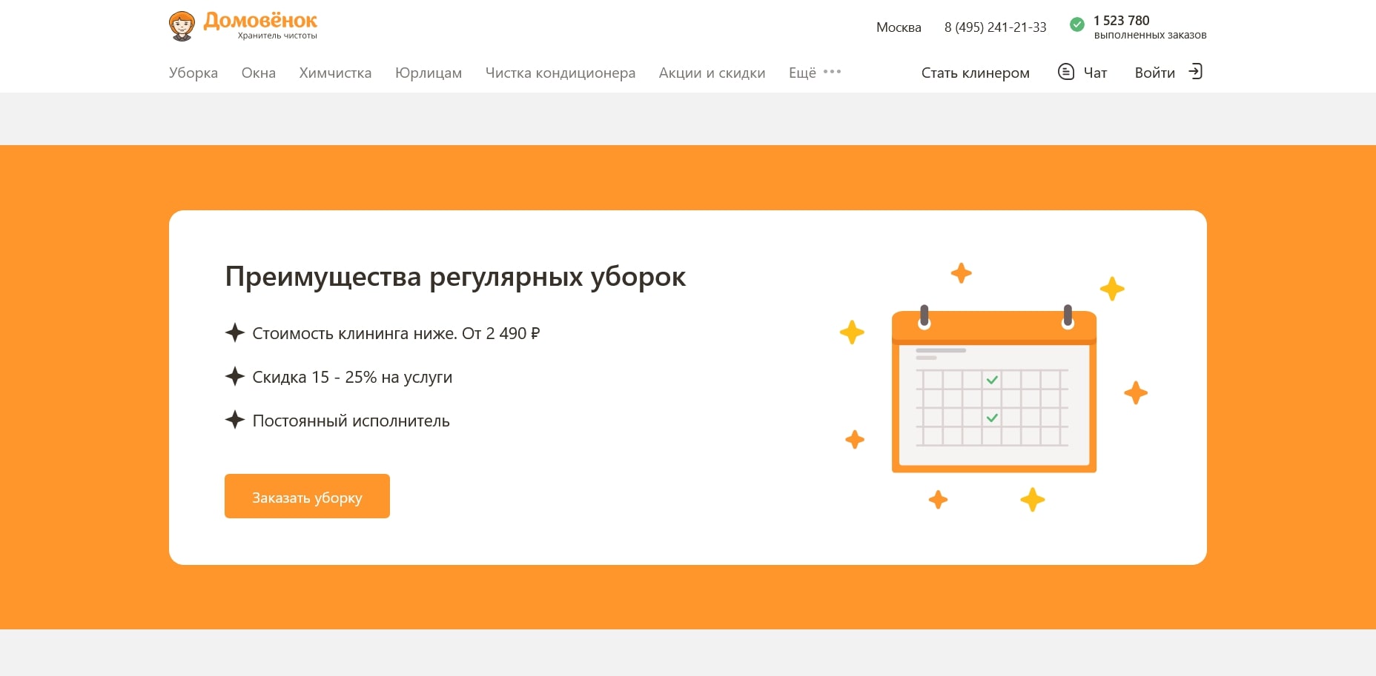Click the ellipsis icon next to Ещё
The width and height of the screenshot is (1376, 676).
click(832, 72)
